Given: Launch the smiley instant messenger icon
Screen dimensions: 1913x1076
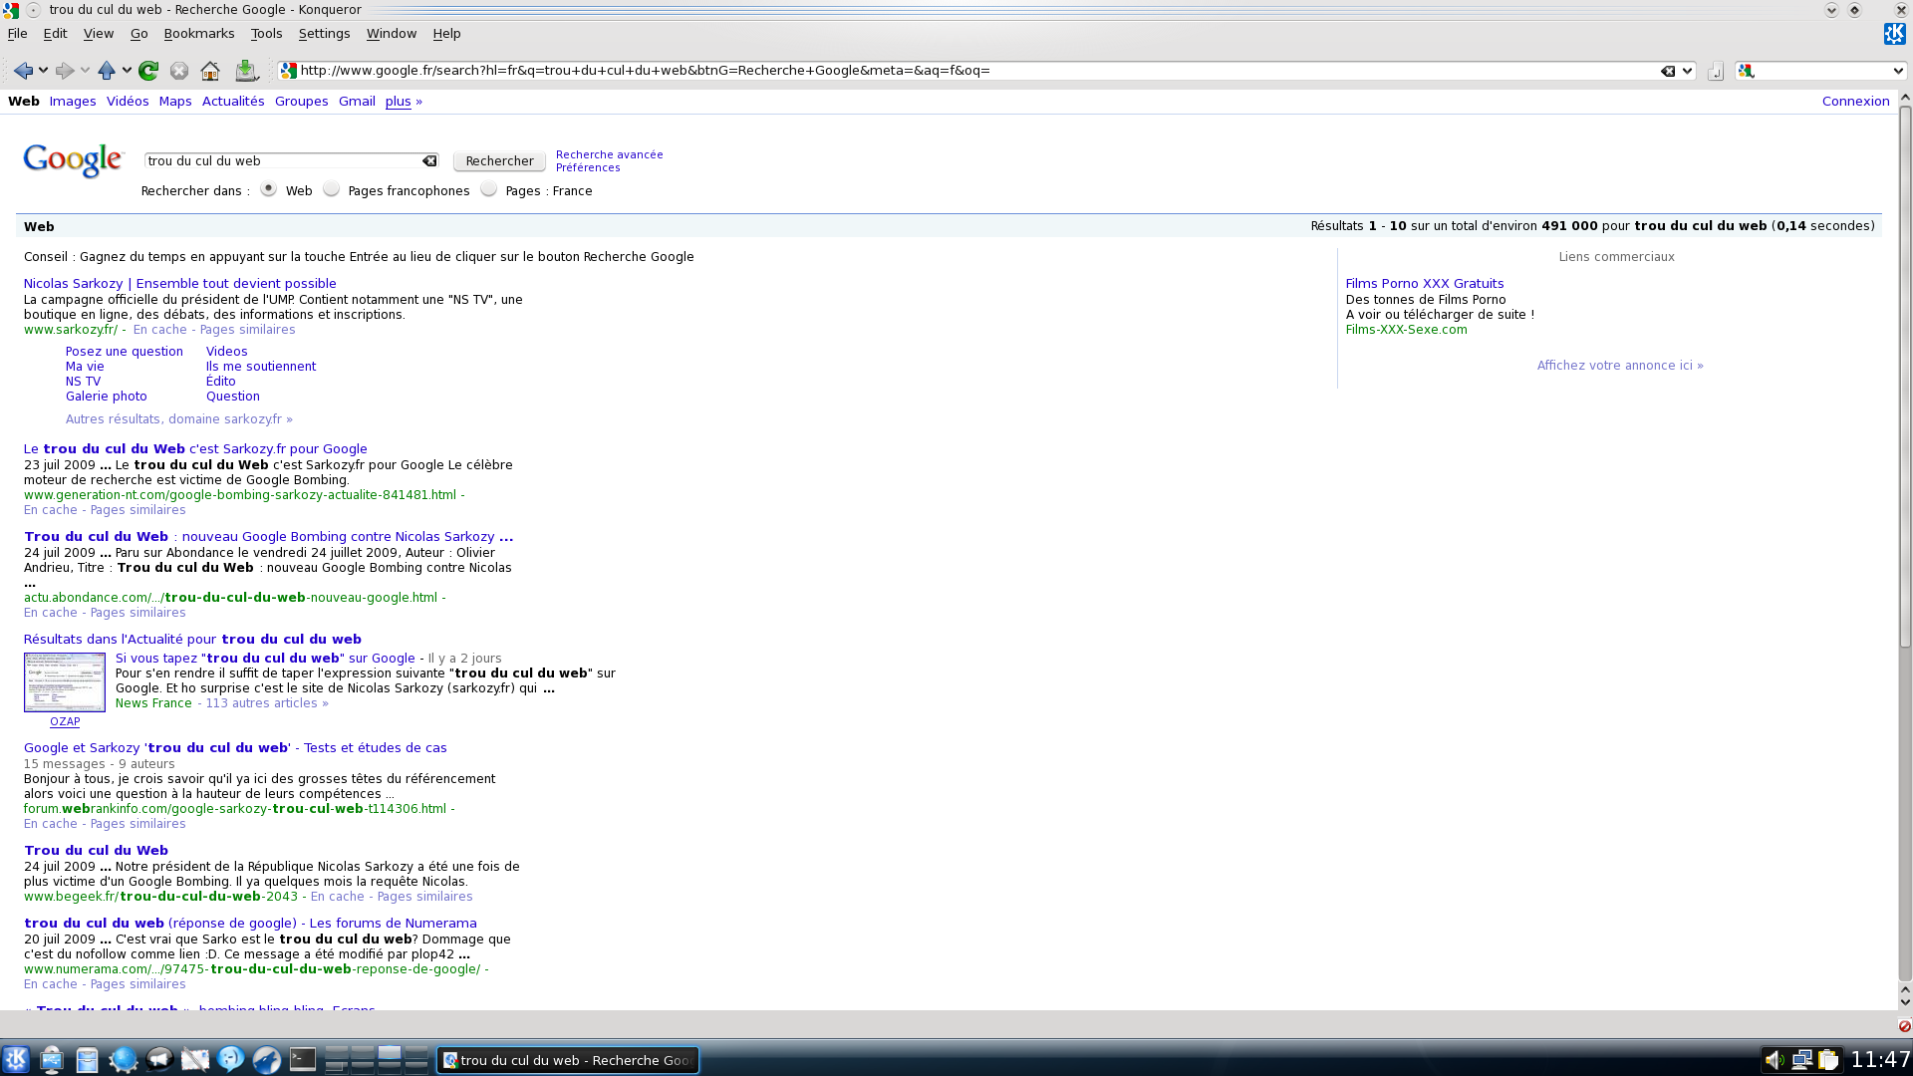Looking at the screenshot, I should 231,1059.
